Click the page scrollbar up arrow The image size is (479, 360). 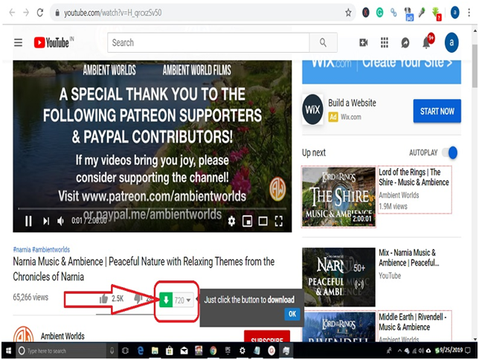[x=475, y=30]
